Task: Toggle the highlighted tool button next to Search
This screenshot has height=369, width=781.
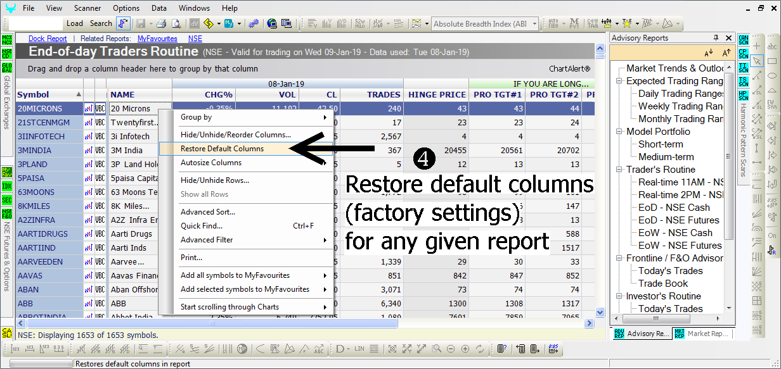Action: point(124,23)
